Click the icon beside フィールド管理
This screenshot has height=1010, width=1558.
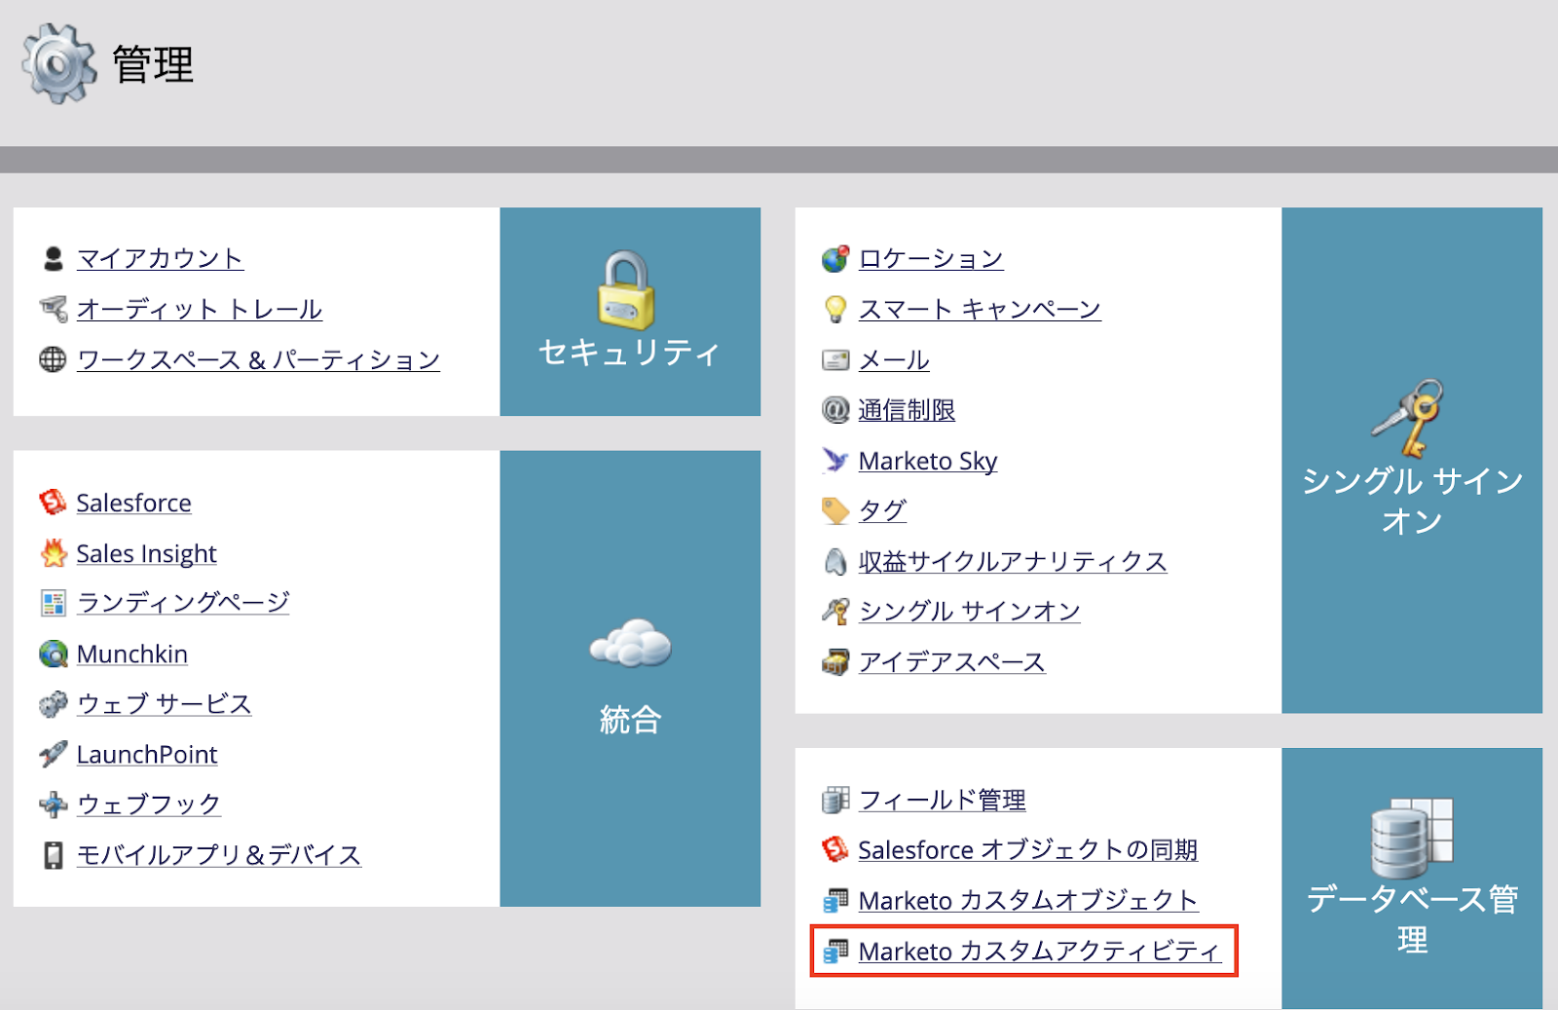coord(835,800)
